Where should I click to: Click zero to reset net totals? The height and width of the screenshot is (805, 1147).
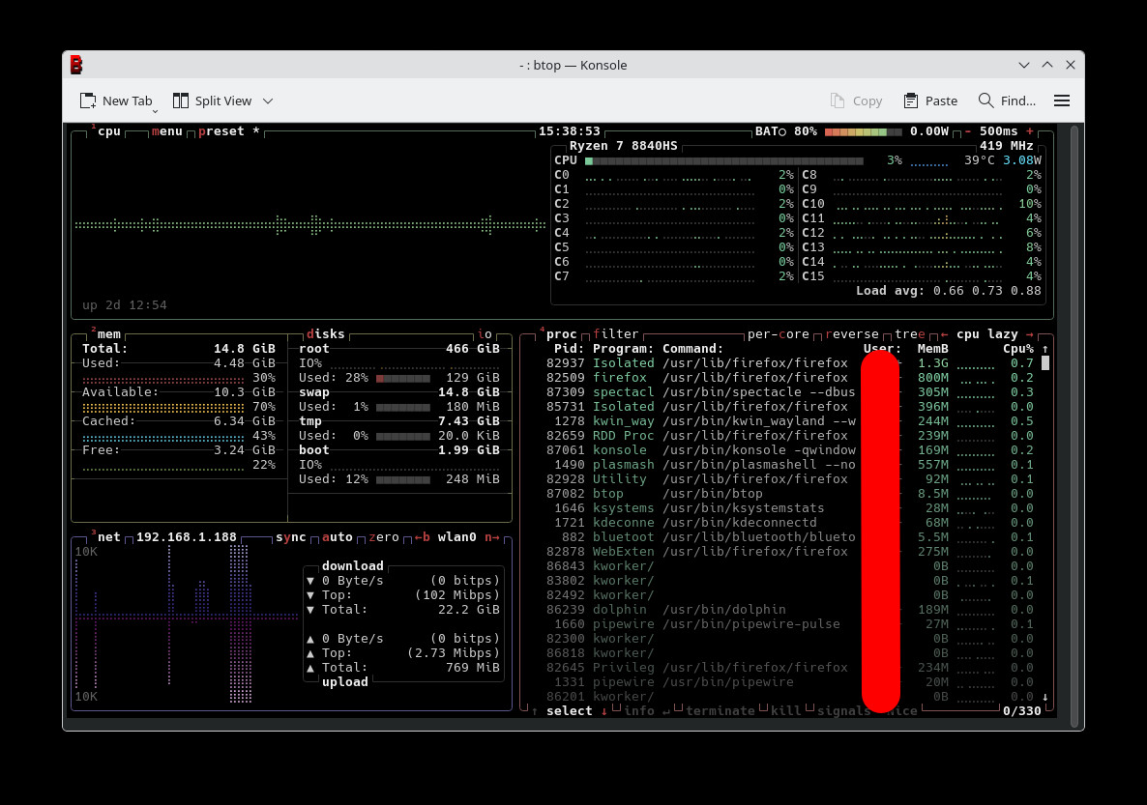(384, 537)
